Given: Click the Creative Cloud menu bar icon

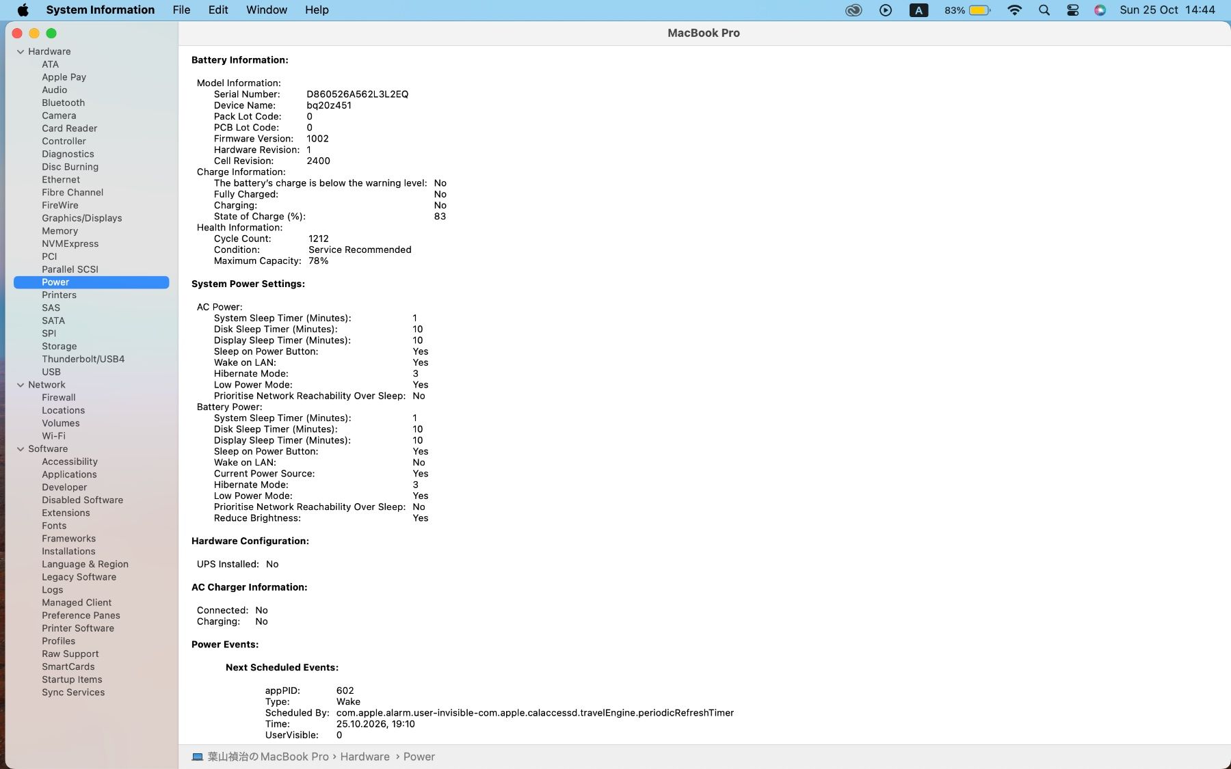Looking at the screenshot, I should pos(853,10).
